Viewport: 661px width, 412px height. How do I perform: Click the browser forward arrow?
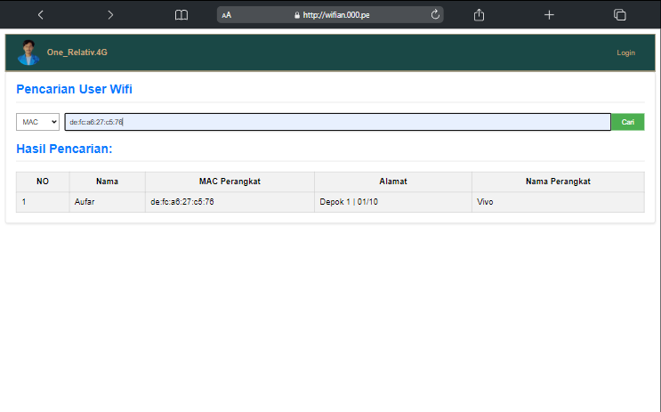(110, 14)
